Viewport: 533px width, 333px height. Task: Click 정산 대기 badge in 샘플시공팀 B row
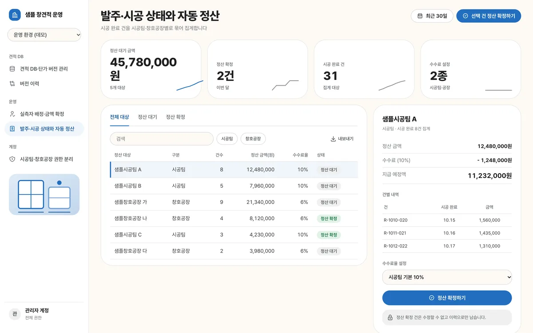point(329,186)
